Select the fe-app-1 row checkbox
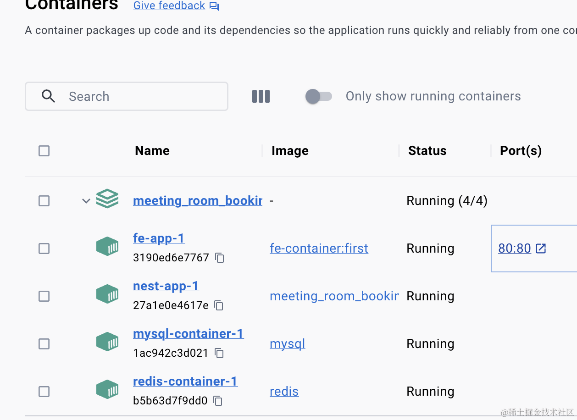Screen dimensions: 577x420 coord(44,249)
